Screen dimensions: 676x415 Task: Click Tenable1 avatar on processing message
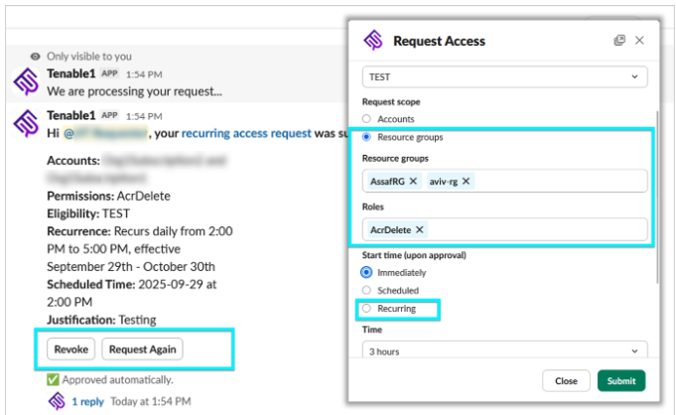[x=26, y=81]
